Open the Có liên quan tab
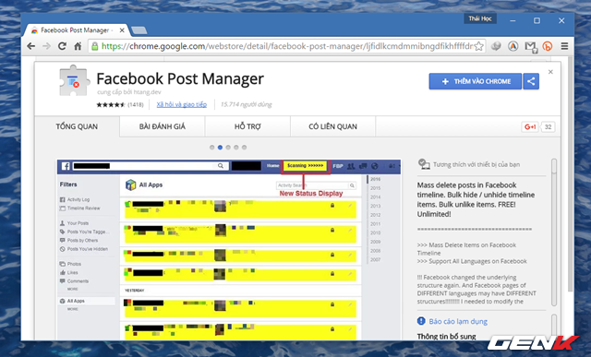 [x=332, y=126]
